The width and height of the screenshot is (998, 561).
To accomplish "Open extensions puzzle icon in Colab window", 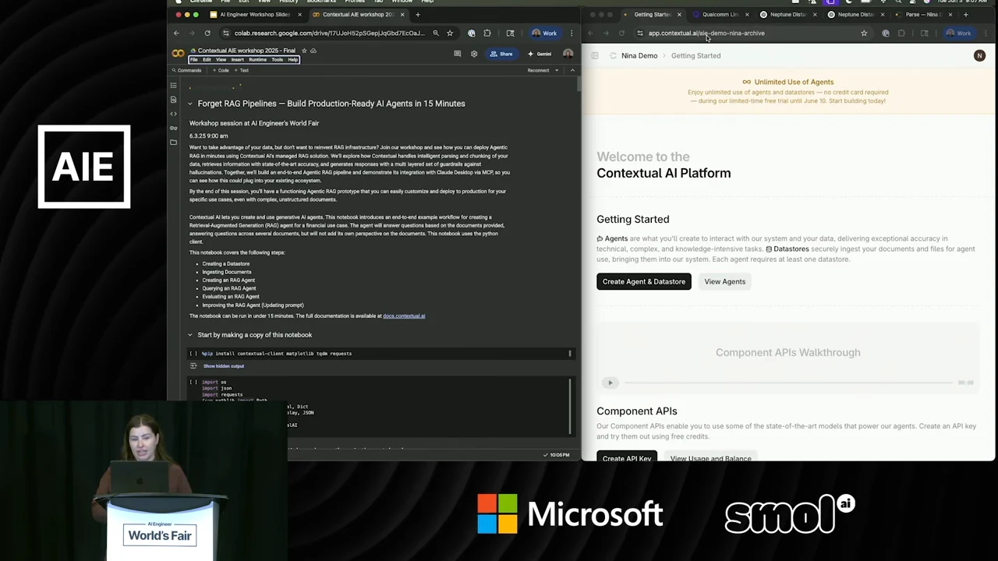I will point(487,33).
